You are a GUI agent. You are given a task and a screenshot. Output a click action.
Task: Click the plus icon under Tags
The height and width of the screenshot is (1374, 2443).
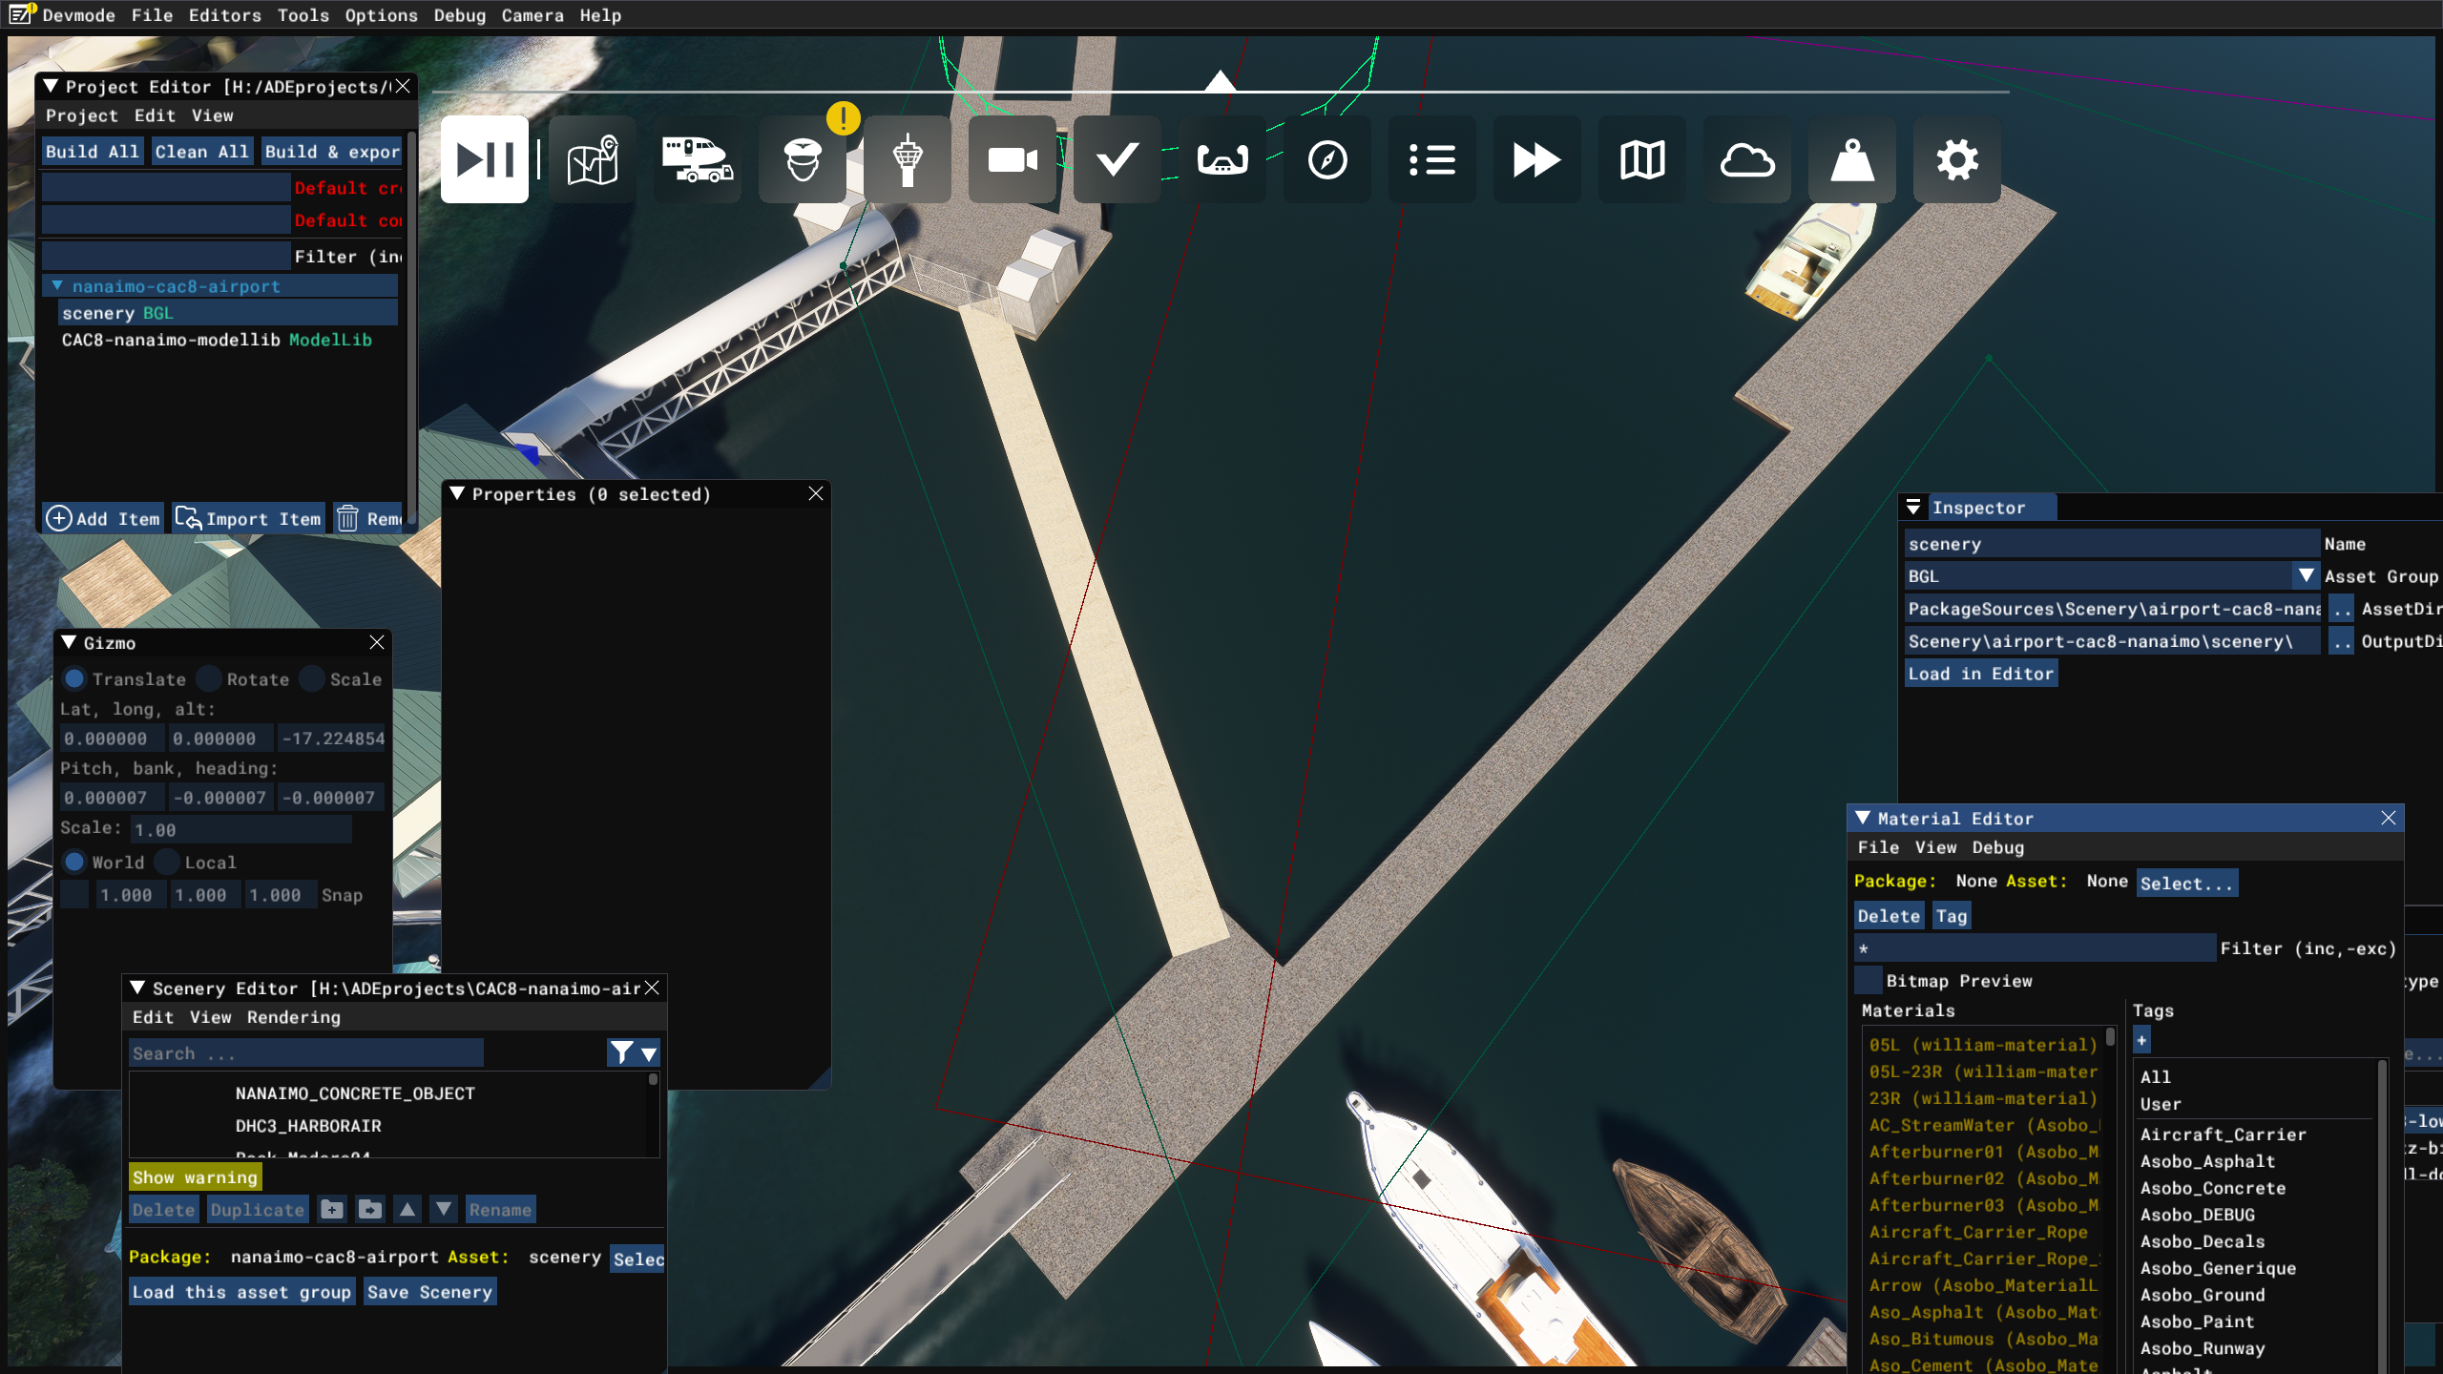point(2142,1040)
